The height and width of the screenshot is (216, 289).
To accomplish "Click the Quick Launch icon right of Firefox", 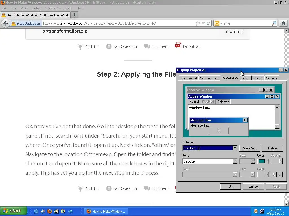I will [x=56, y=211].
